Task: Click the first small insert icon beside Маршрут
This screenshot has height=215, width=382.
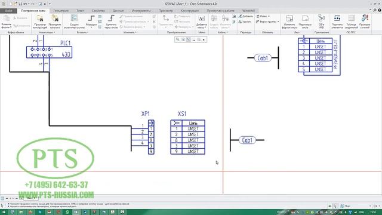Action: (100, 16)
